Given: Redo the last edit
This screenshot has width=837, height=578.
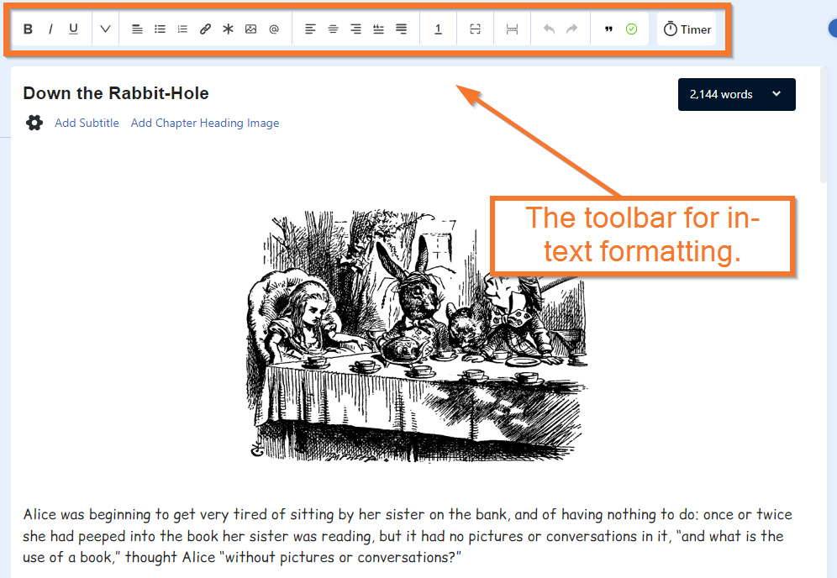Looking at the screenshot, I should [571, 29].
